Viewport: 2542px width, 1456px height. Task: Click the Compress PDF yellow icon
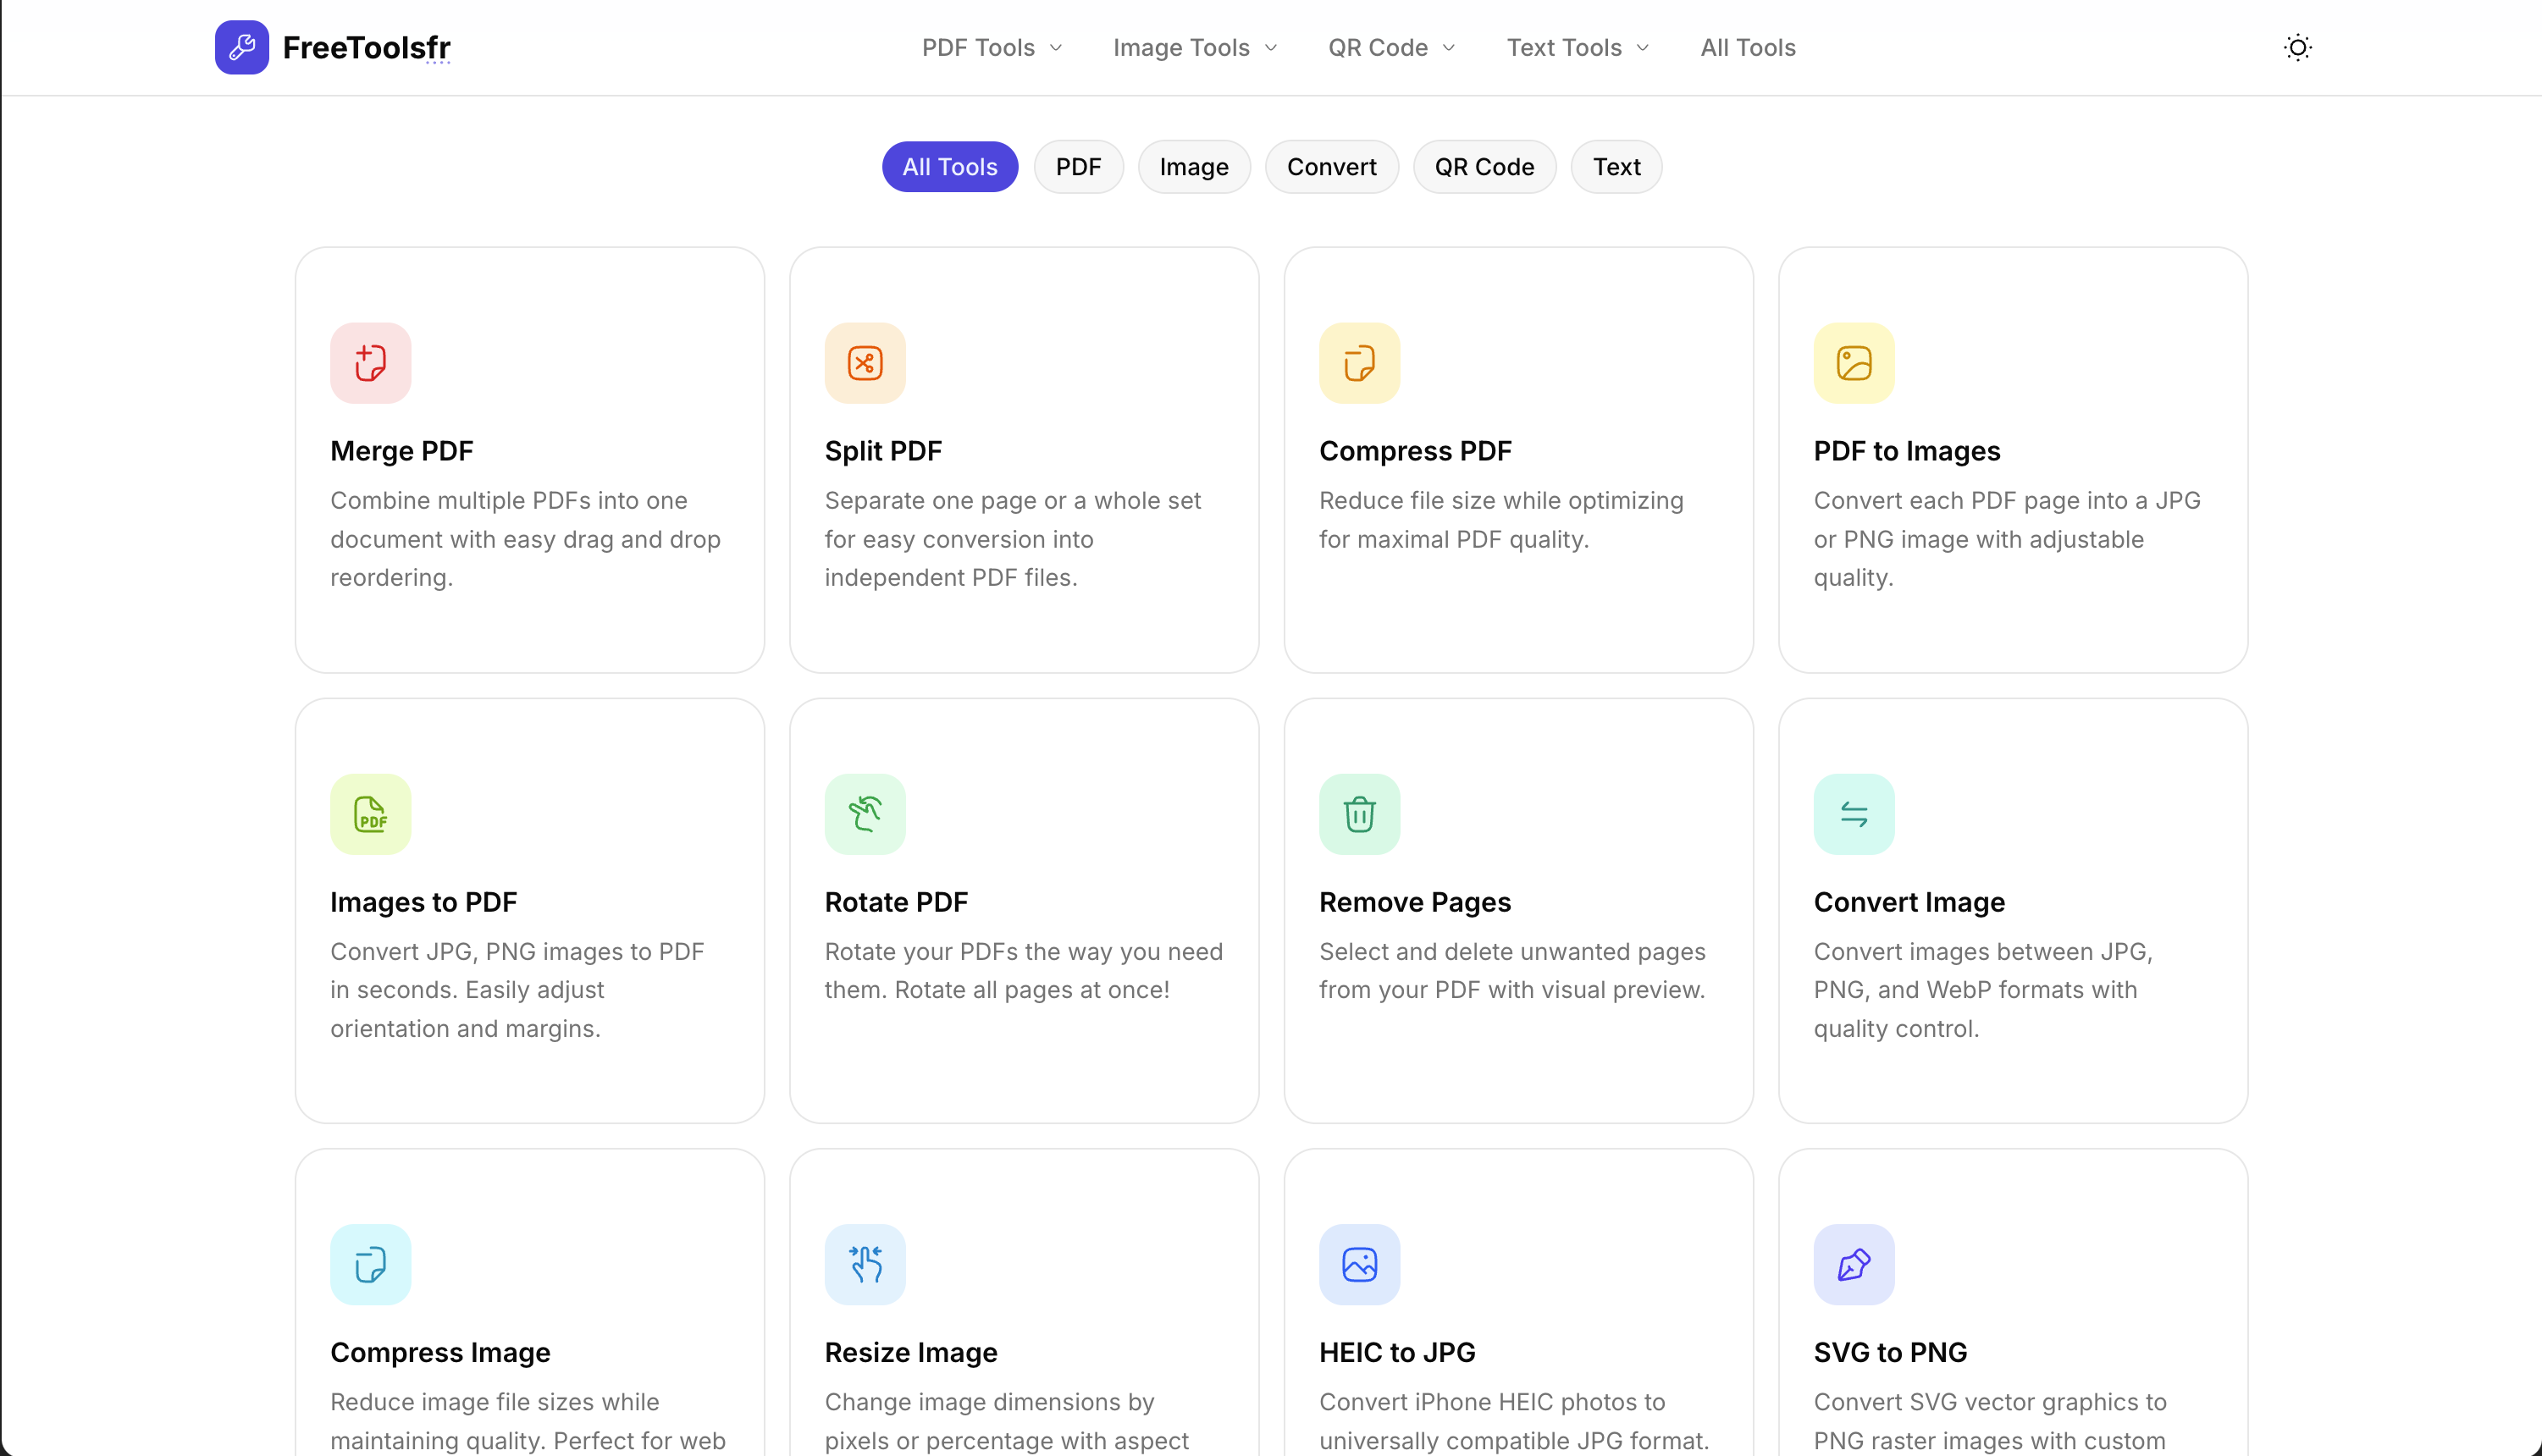click(1359, 363)
